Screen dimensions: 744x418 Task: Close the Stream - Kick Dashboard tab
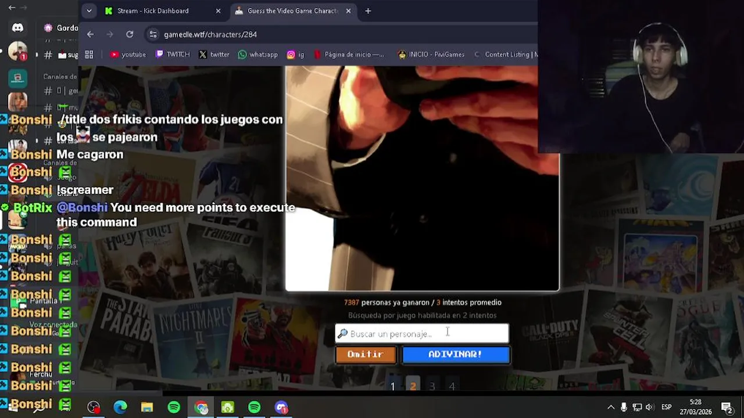[218, 10]
